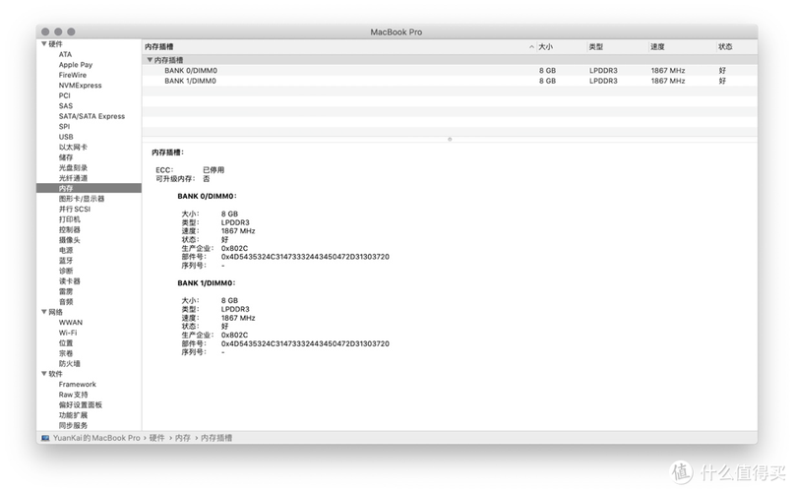Select 宗卷 volumes item

point(66,353)
